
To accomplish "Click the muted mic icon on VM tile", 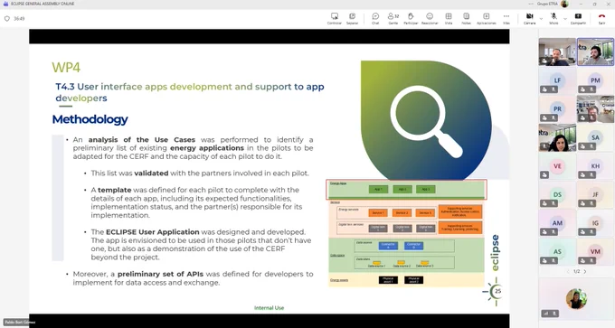I will pos(592,260).
